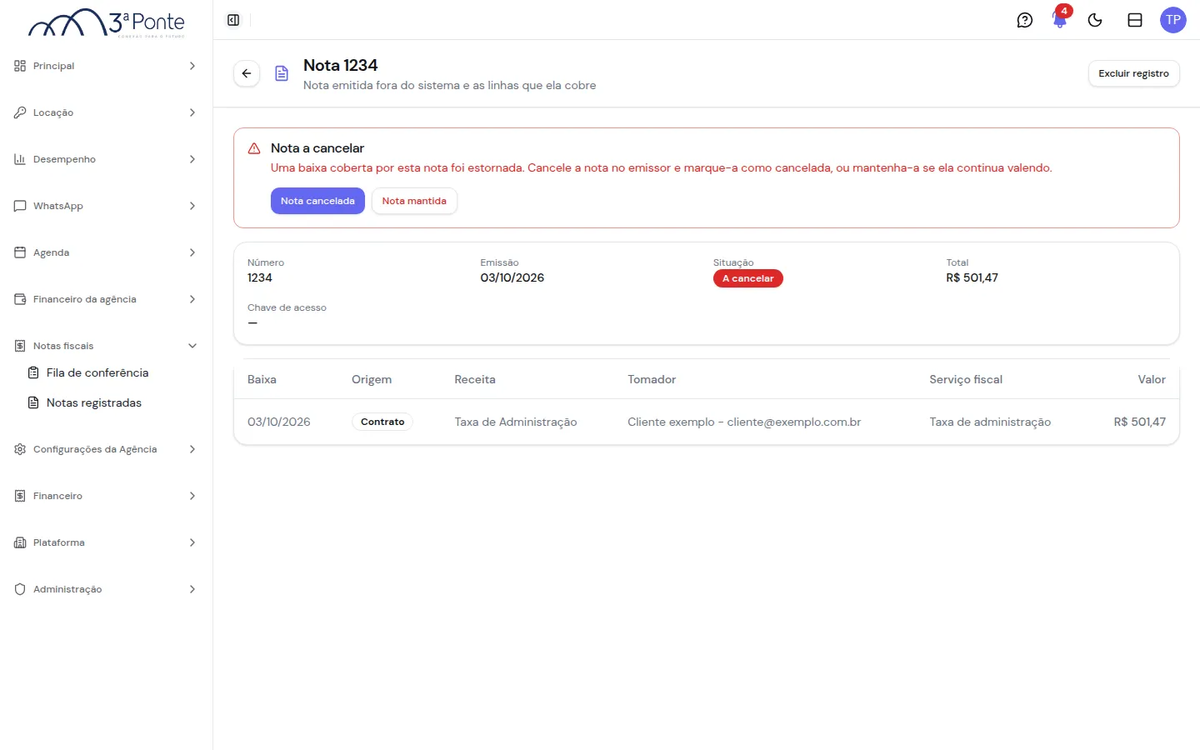Click the Desempenho chart icon

(x=20, y=159)
